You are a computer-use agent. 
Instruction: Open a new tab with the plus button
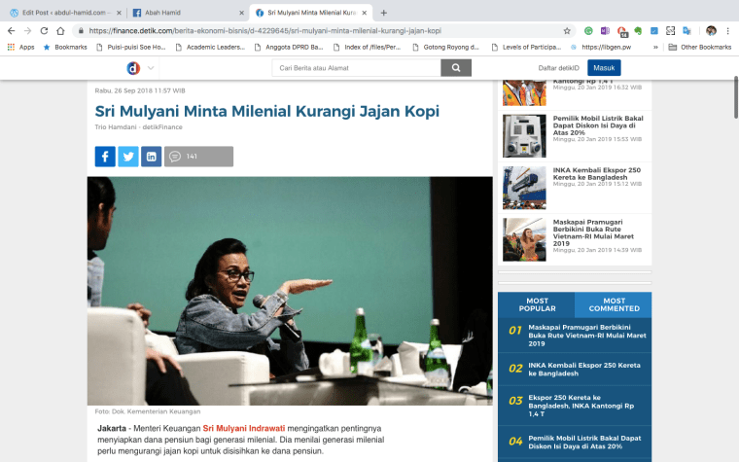point(384,13)
